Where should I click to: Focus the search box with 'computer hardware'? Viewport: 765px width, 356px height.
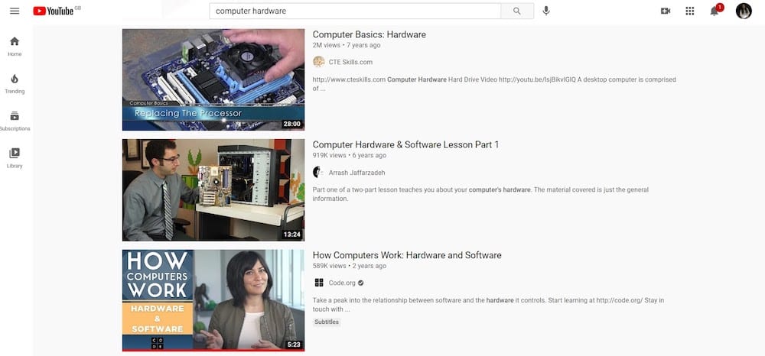(355, 11)
